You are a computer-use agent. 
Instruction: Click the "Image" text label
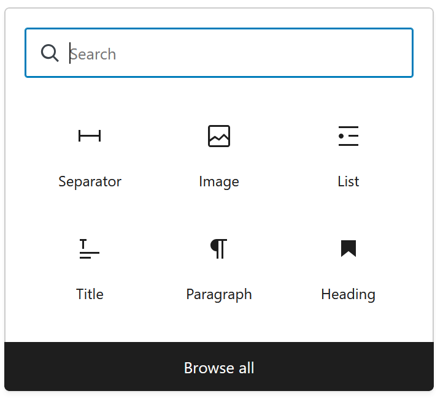coord(219,181)
